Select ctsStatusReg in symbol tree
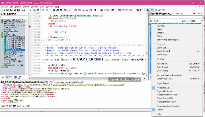This screenshot has width=205, height=117. 12,31
